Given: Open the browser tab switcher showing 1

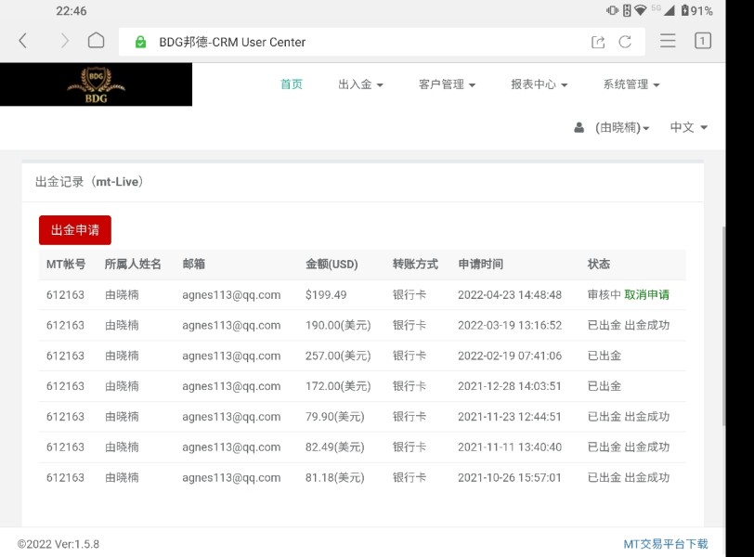Looking at the screenshot, I should pos(703,41).
